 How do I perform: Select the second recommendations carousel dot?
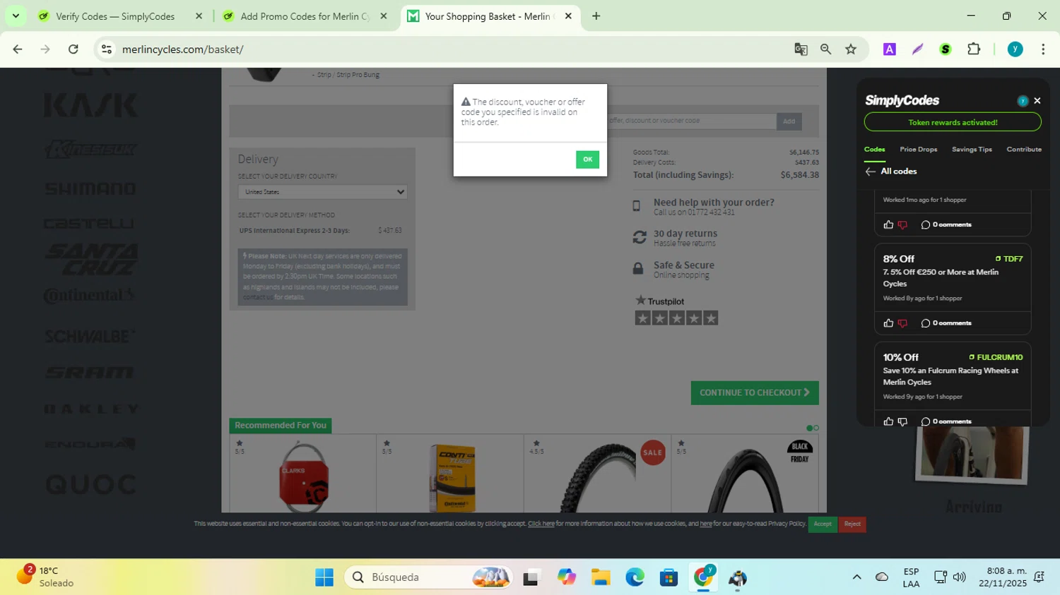tap(816, 428)
